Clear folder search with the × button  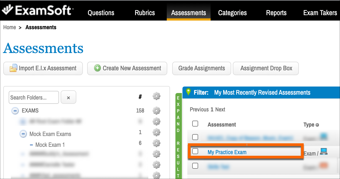coord(68,97)
